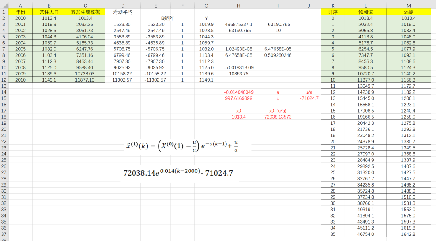This screenshot has width=436, height=241.
Task: Select cumulative cell 11877.10
Action: pos(85,80)
